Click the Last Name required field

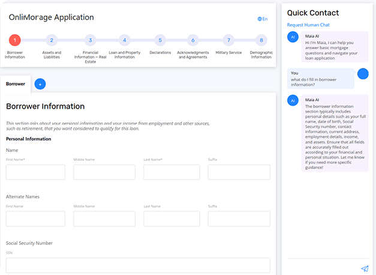[172, 172]
